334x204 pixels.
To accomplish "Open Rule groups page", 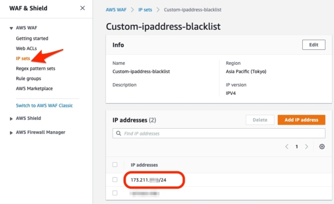I will pyautogui.click(x=28, y=78).
